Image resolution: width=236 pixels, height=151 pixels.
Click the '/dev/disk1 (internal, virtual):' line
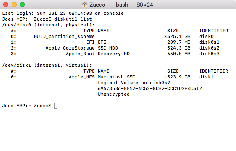47,65
